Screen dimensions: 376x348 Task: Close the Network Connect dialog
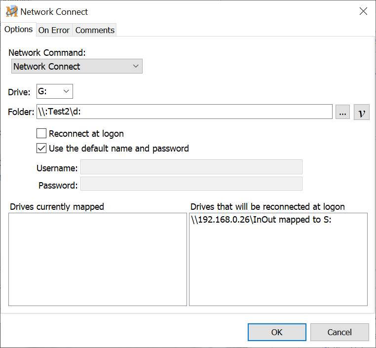tap(363, 11)
